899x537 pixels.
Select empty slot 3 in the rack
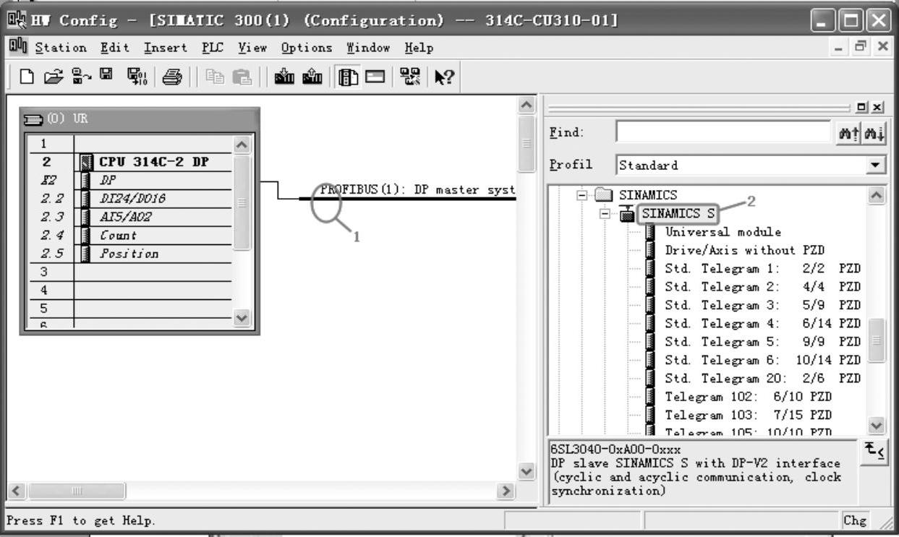point(130,272)
